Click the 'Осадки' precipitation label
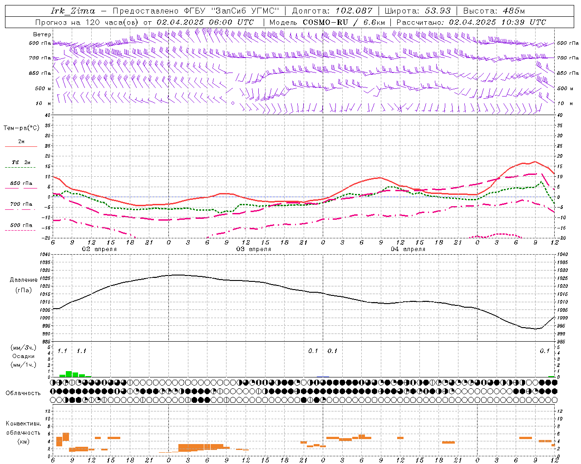581x464 pixels. pyautogui.click(x=23, y=356)
